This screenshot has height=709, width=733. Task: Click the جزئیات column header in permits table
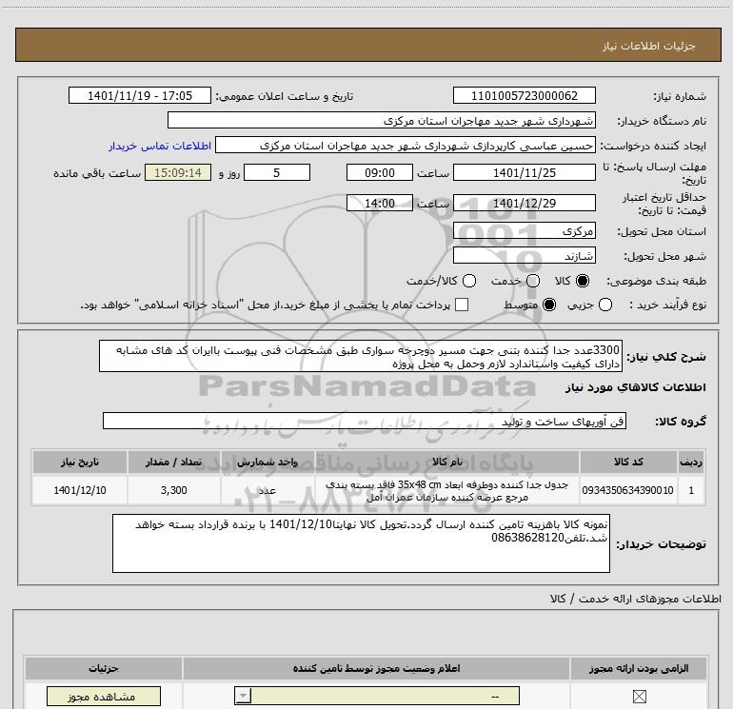104,668
